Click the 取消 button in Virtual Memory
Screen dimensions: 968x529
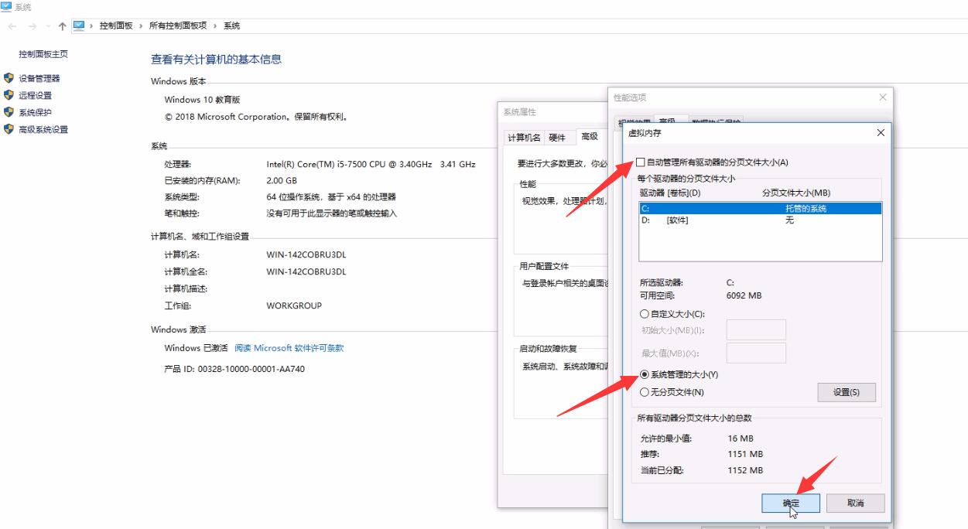coord(855,503)
